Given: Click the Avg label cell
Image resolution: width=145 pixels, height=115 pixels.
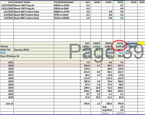Looking at the screenshot, I should point(107,107).
